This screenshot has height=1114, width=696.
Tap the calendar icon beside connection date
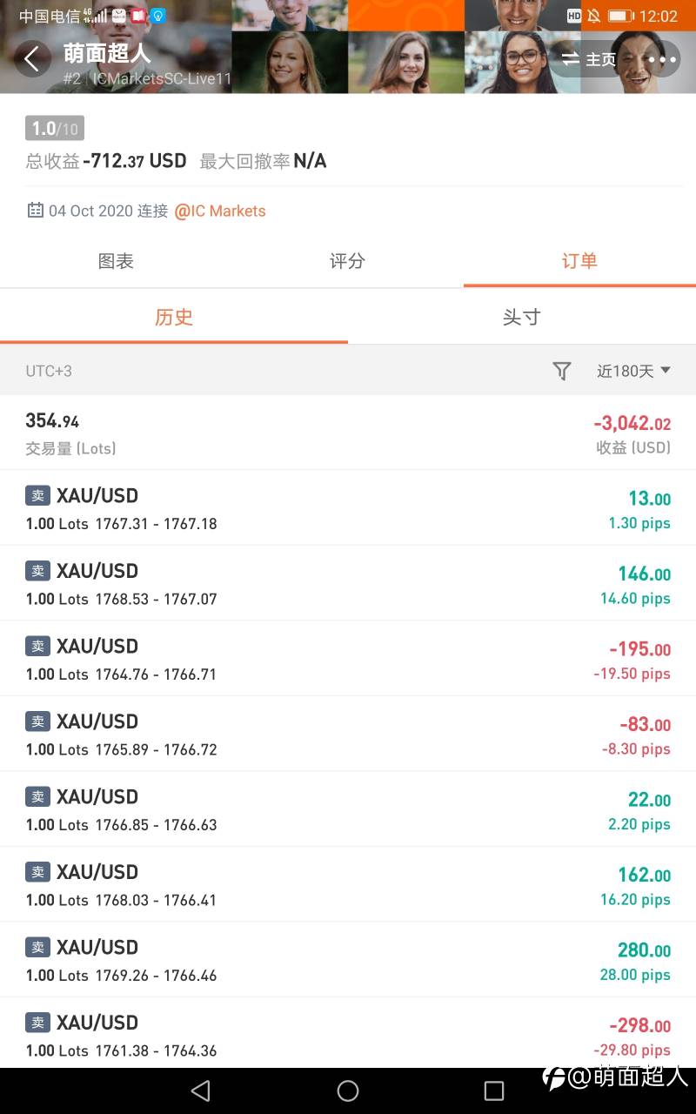pyautogui.click(x=36, y=211)
